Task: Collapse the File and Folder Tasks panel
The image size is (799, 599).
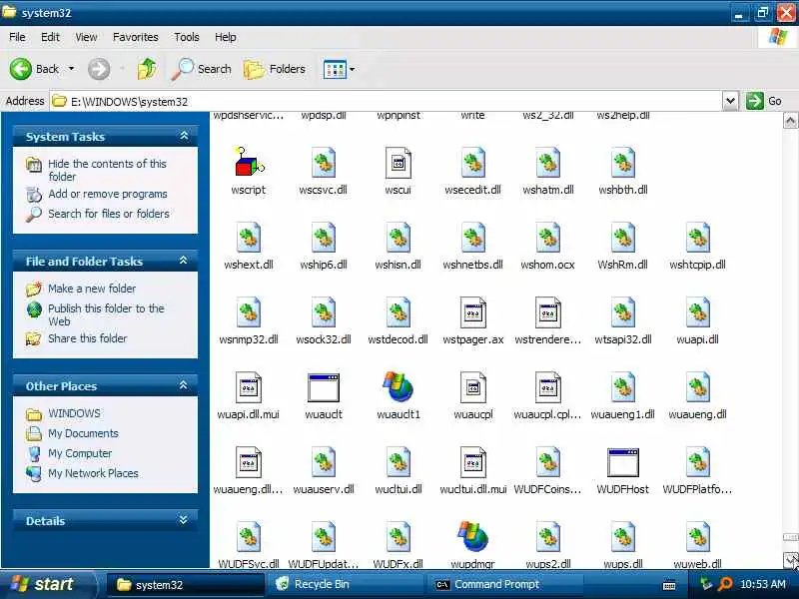Action: (184, 261)
